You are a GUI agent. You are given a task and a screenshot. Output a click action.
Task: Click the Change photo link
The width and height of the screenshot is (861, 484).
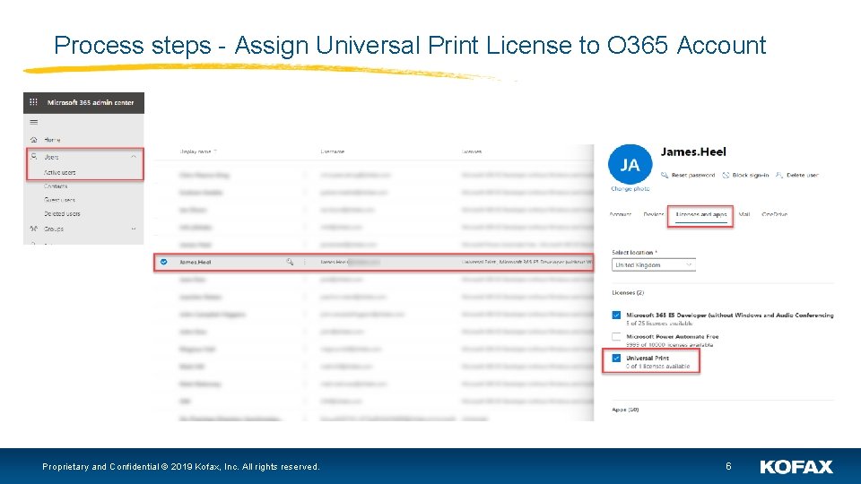[630, 189]
